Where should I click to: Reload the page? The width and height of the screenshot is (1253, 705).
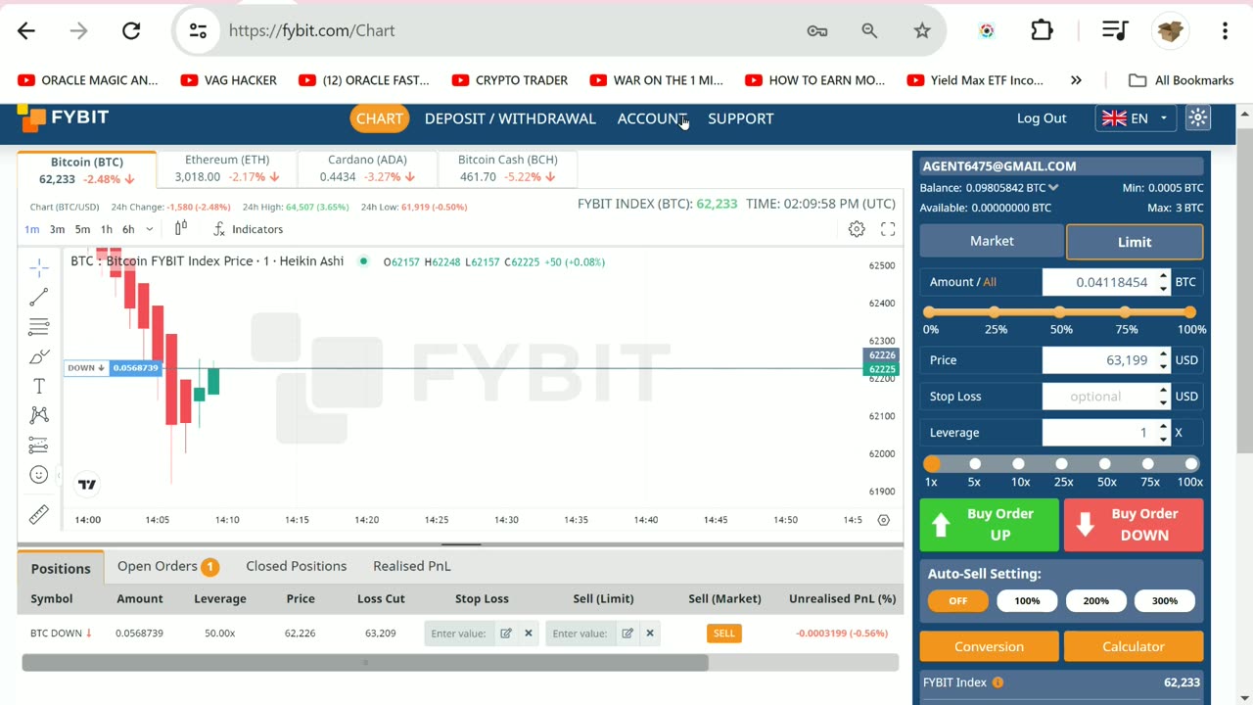(x=131, y=30)
